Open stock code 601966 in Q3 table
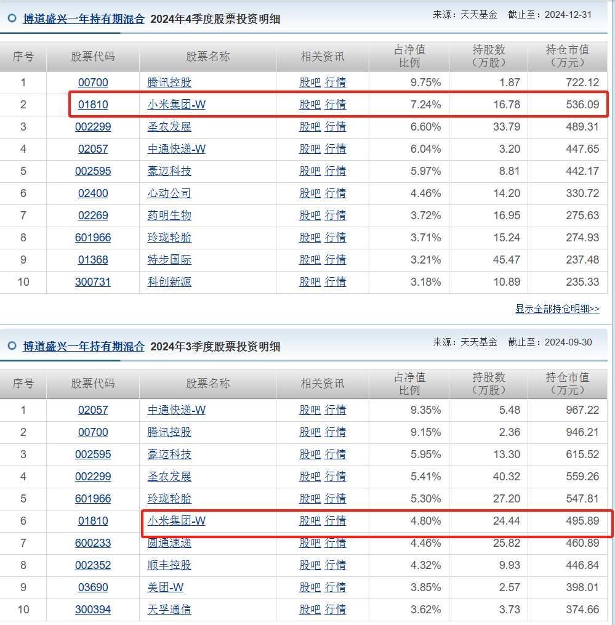The image size is (615, 625). [x=93, y=499]
